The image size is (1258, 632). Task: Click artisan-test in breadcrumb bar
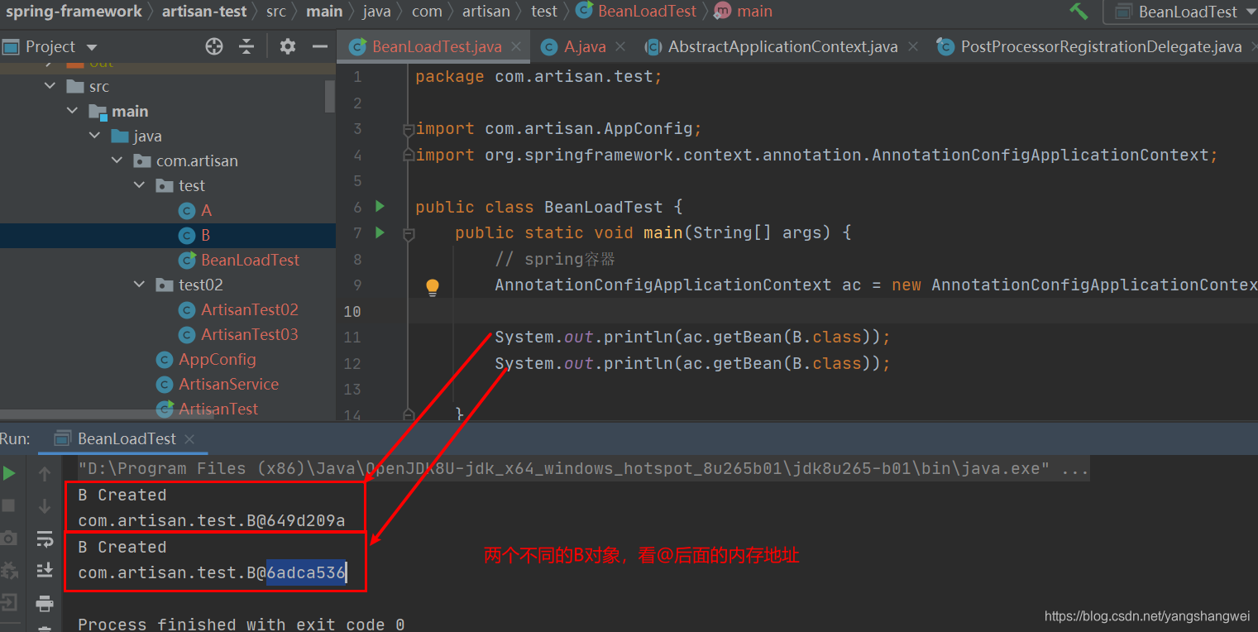click(x=204, y=12)
